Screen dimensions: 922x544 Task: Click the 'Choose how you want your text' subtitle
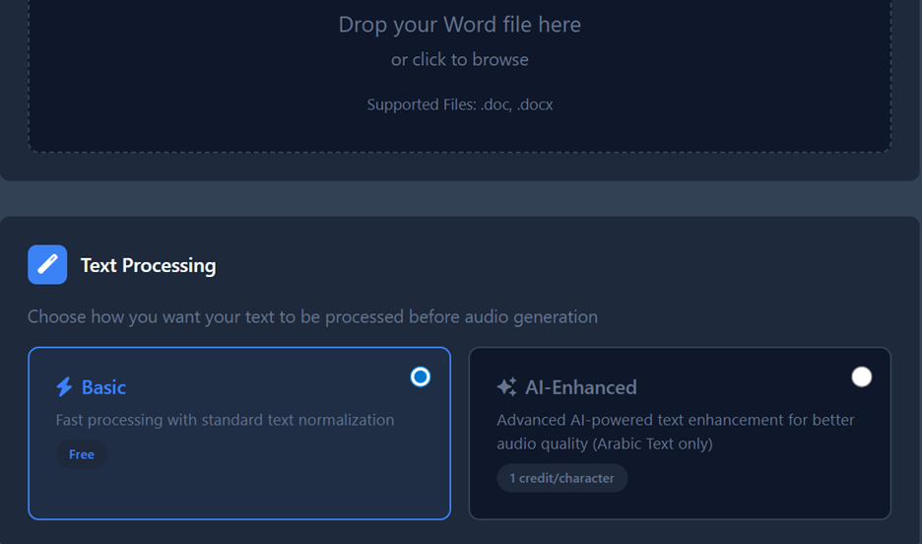pos(312,317)
